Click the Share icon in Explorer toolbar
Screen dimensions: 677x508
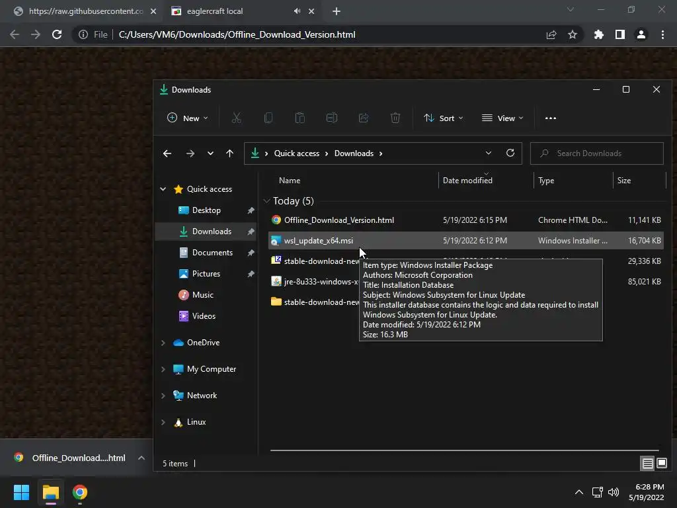pos(364,118)
